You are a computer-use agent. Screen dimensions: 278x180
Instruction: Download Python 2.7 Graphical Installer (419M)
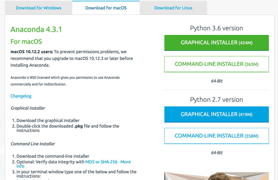click(216, 114)
